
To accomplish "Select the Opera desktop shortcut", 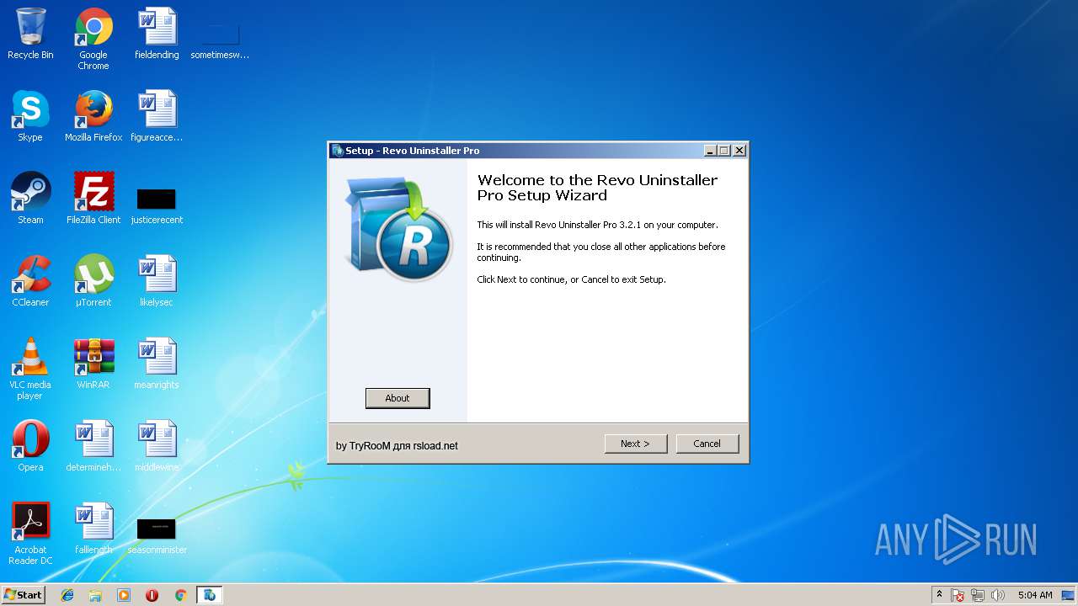I will 30,446.
